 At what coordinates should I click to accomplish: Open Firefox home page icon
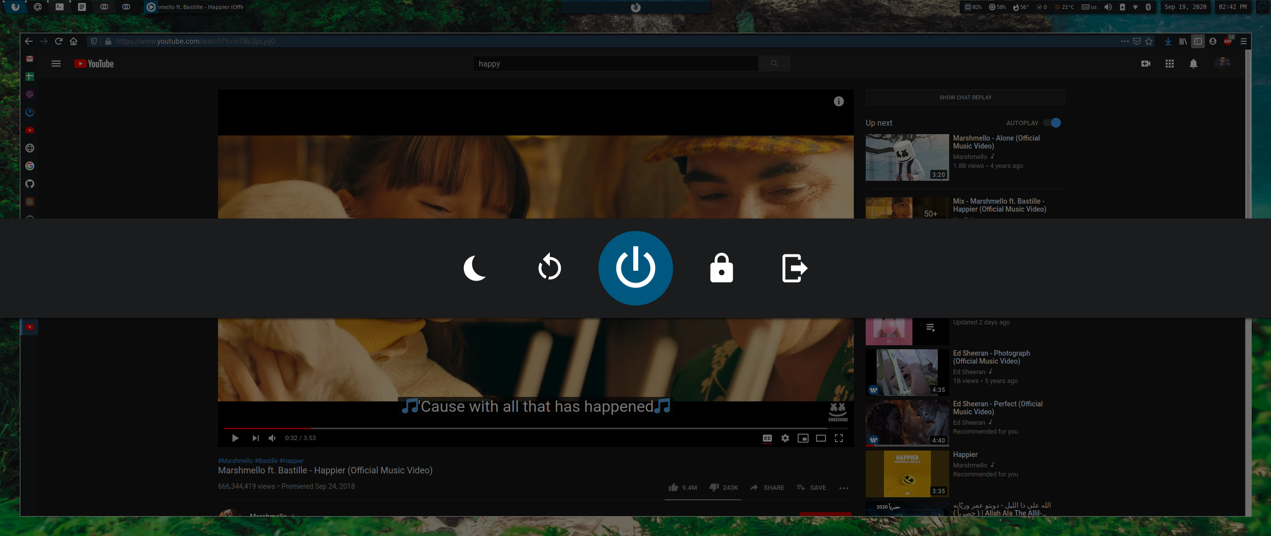(74, 41)
